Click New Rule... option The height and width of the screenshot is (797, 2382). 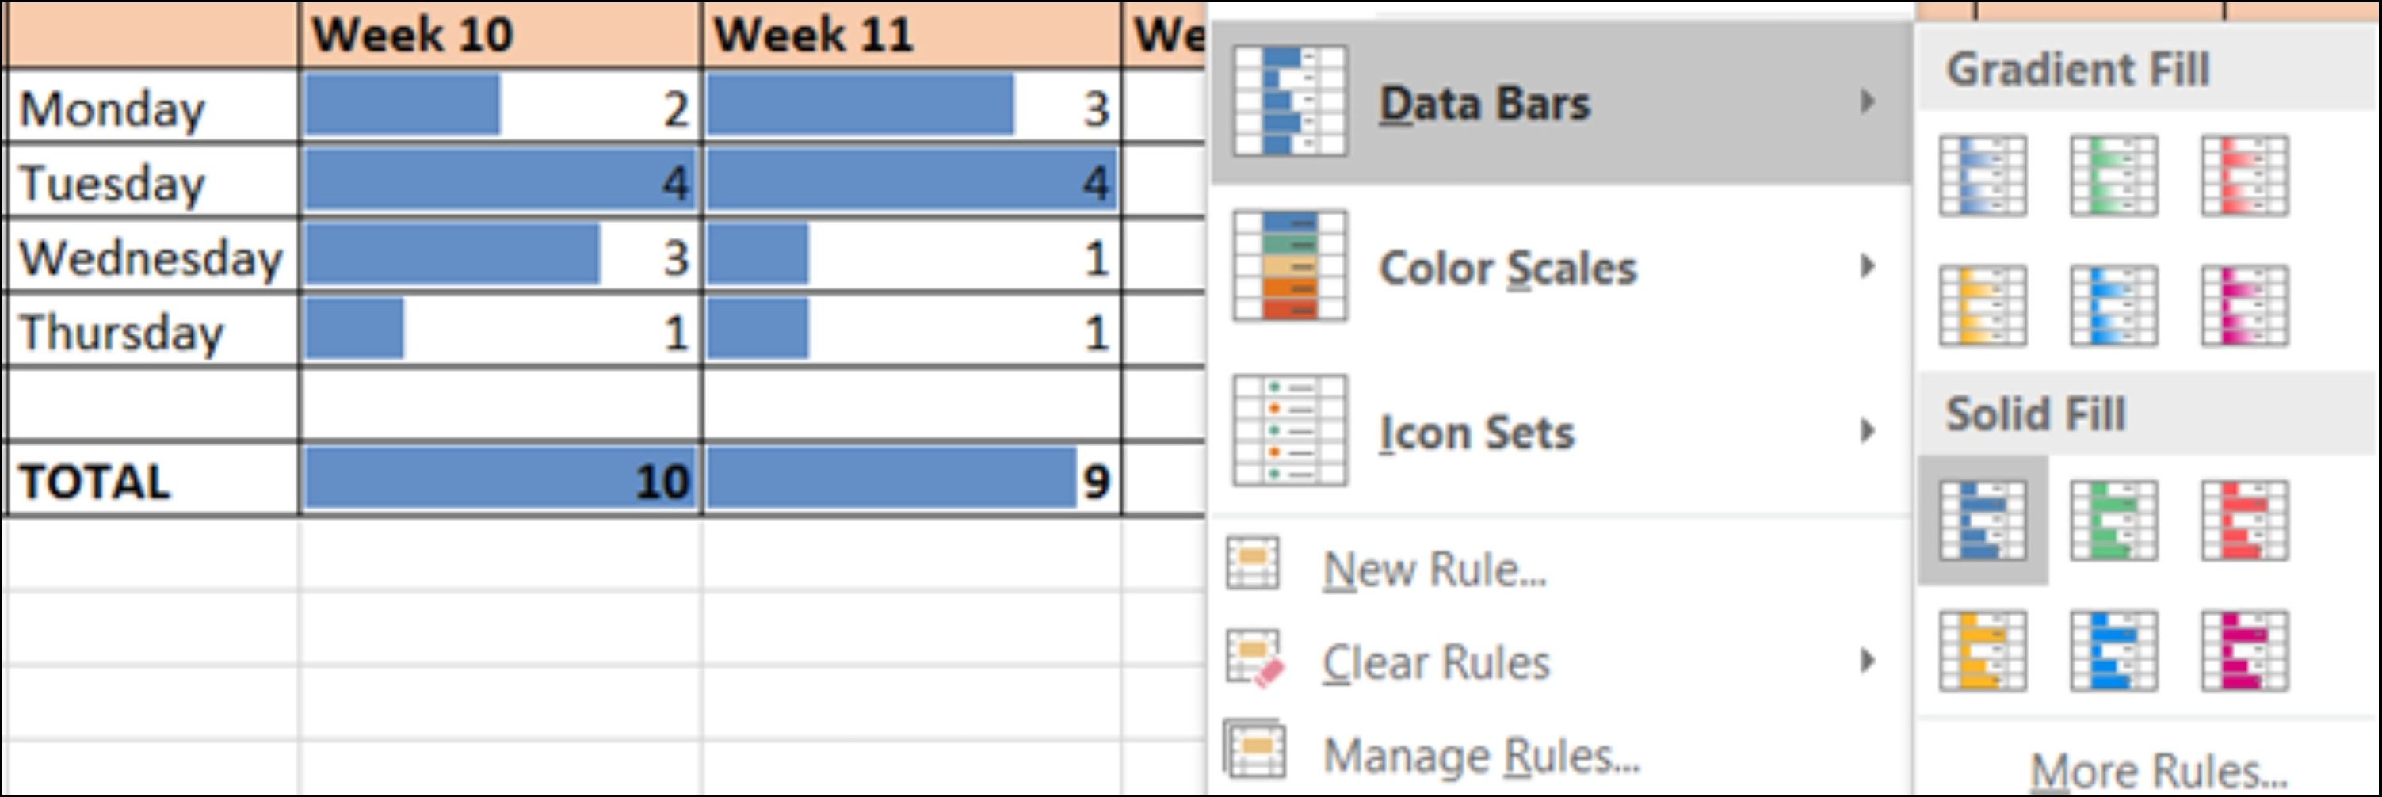[x=1433, y=569]
